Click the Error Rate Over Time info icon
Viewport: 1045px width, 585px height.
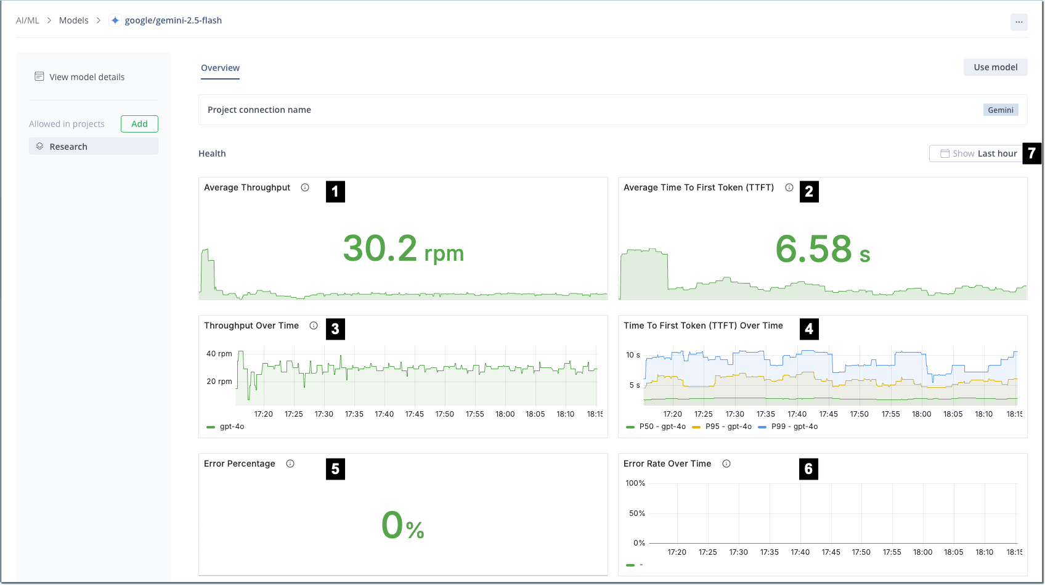726,464
